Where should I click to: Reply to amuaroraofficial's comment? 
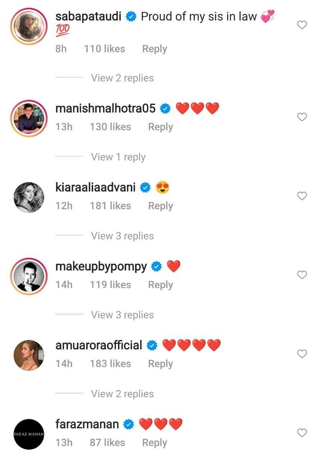pos(160,364)
